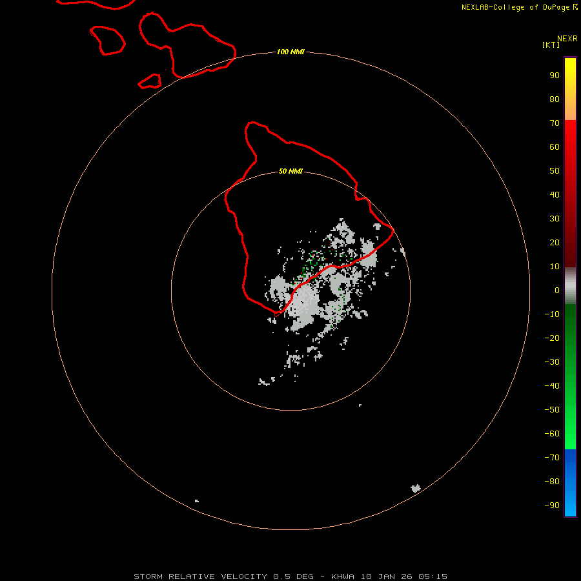Click the isolated gray echo near the southeast 100 NMI ring
Viewport: 581px width, 581px height.
pyautogui.click(x=416, y=489)
